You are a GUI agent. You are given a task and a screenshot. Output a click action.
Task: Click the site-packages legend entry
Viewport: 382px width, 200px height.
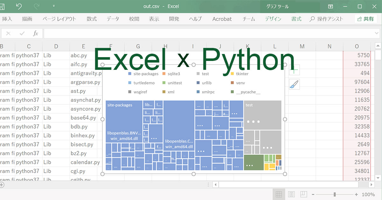(x=143, y=74)
